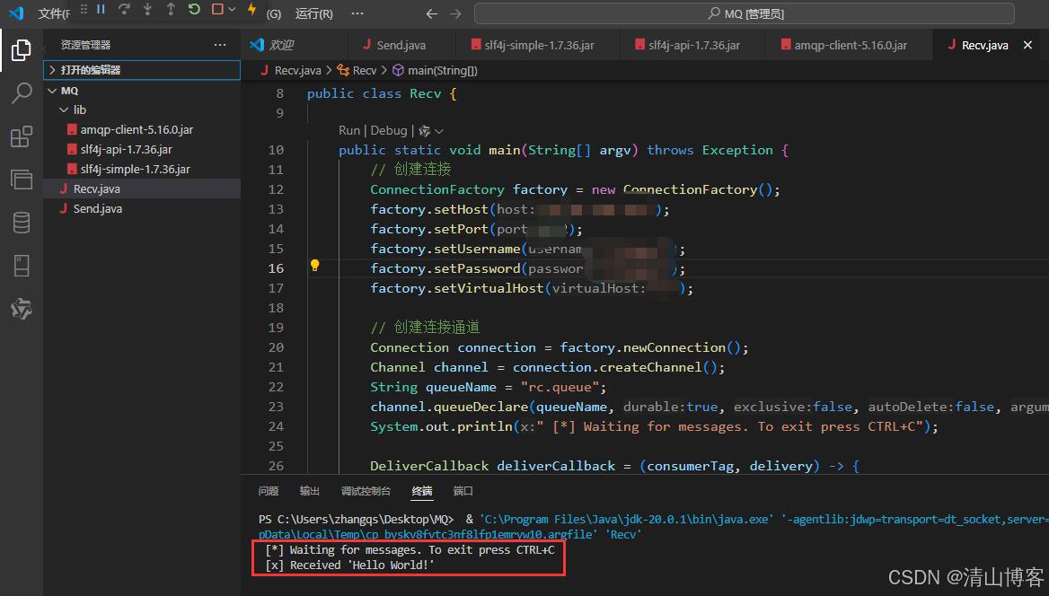Collapse the MQ project root folder

coord(69,91)
